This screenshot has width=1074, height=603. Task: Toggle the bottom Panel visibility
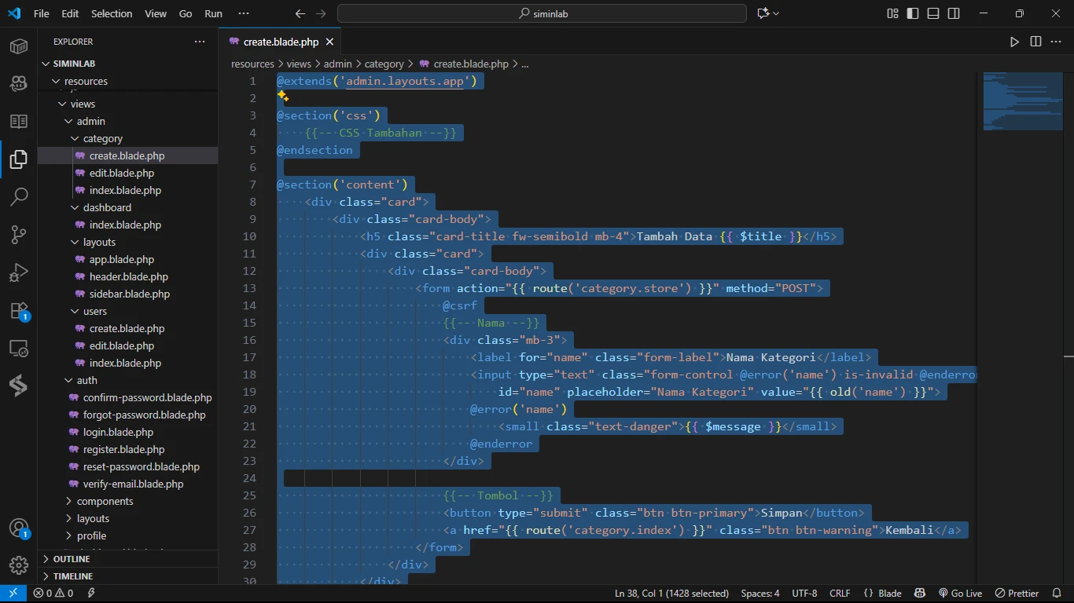coord(933,13)
